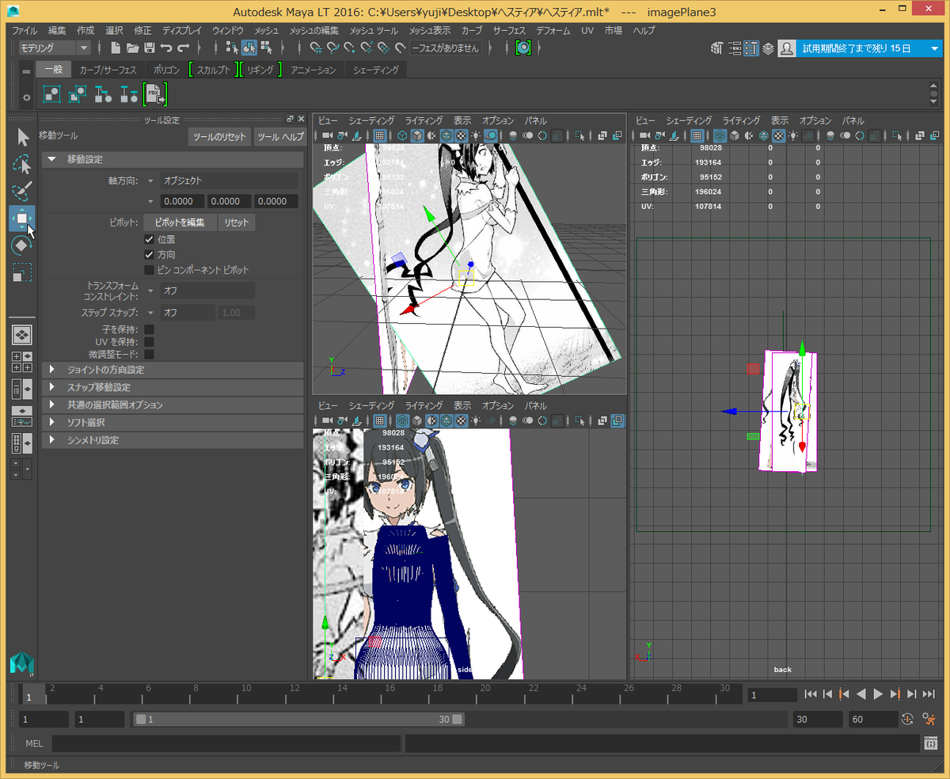The width and height of the screenshot is (950, 779).
Task: Enable Snap to grids icon
Action: pyautogui.click(x=315, y=48)
